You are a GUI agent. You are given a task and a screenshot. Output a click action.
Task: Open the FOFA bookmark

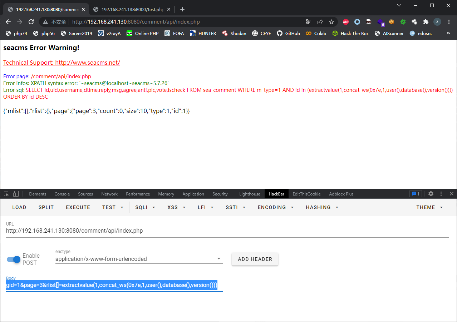[x=174, y=33]
